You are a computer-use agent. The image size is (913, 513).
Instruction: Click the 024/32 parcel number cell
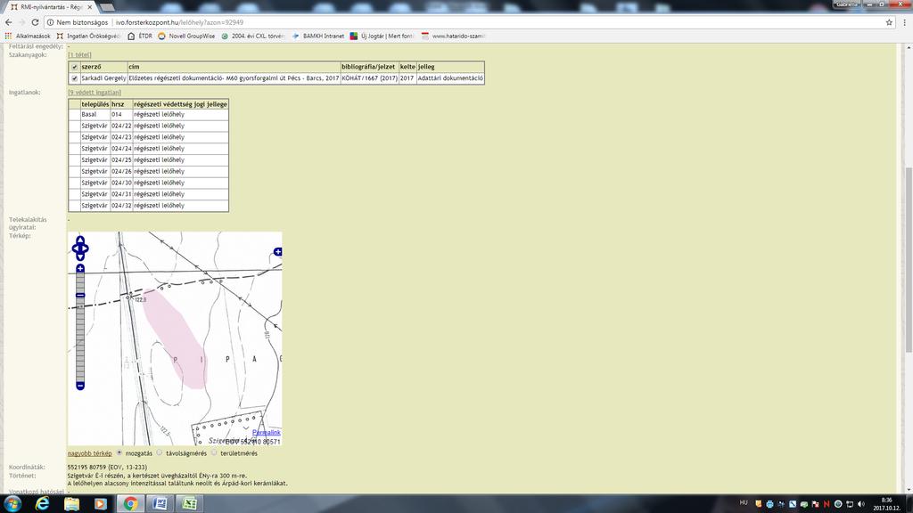pos(121,206)
